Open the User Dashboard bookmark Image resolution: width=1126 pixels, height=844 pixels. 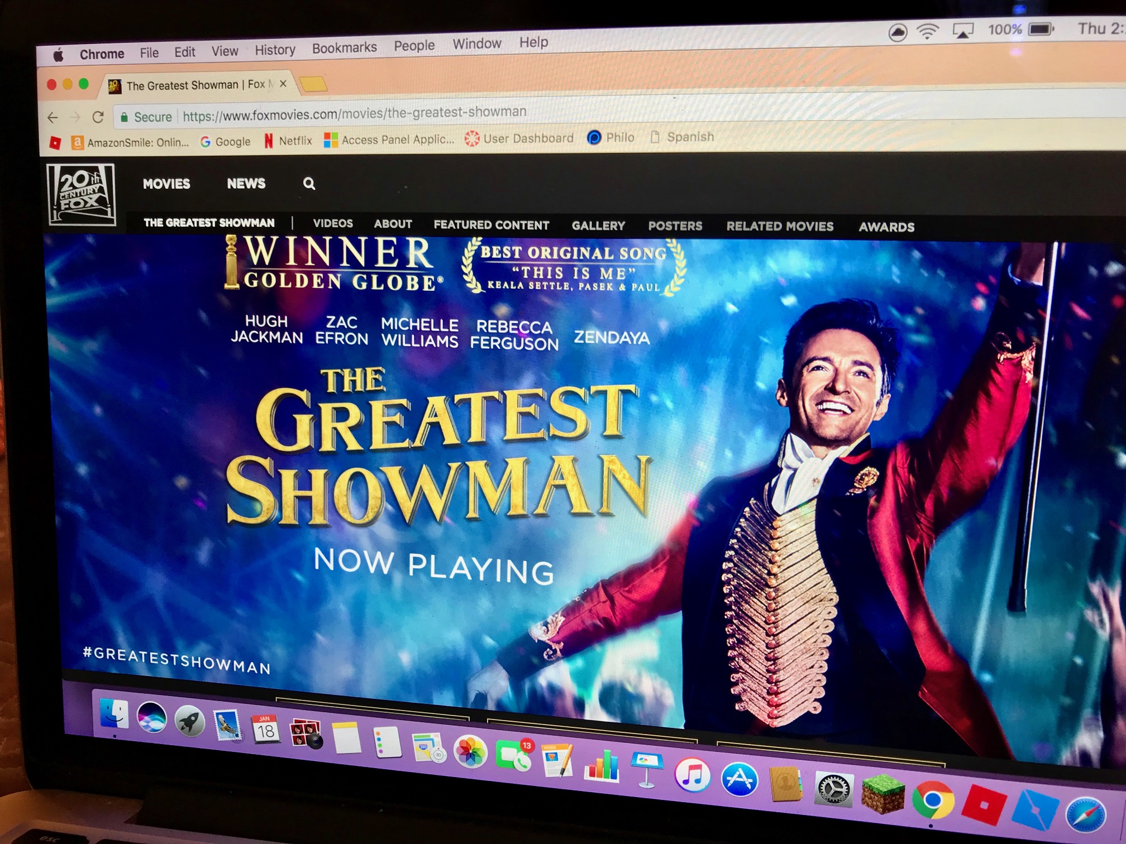tap(520, 138)
